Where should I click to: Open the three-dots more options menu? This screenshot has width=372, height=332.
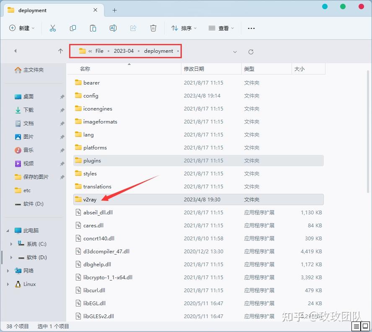pyautogui.click(x=251, y=28)
